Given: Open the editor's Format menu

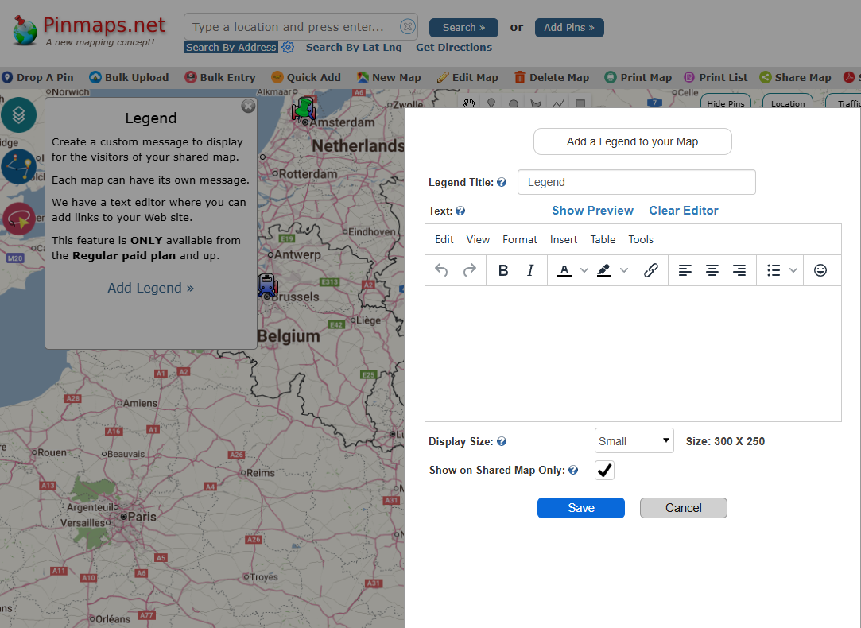Looking at the screenshot, I should coord(519,239).
